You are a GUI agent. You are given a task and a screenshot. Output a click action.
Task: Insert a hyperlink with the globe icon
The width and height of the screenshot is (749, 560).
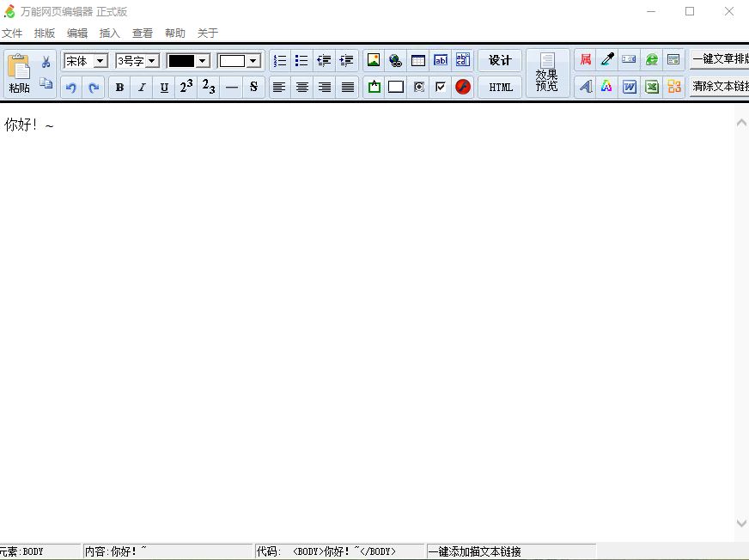click(x=396, y=60)
